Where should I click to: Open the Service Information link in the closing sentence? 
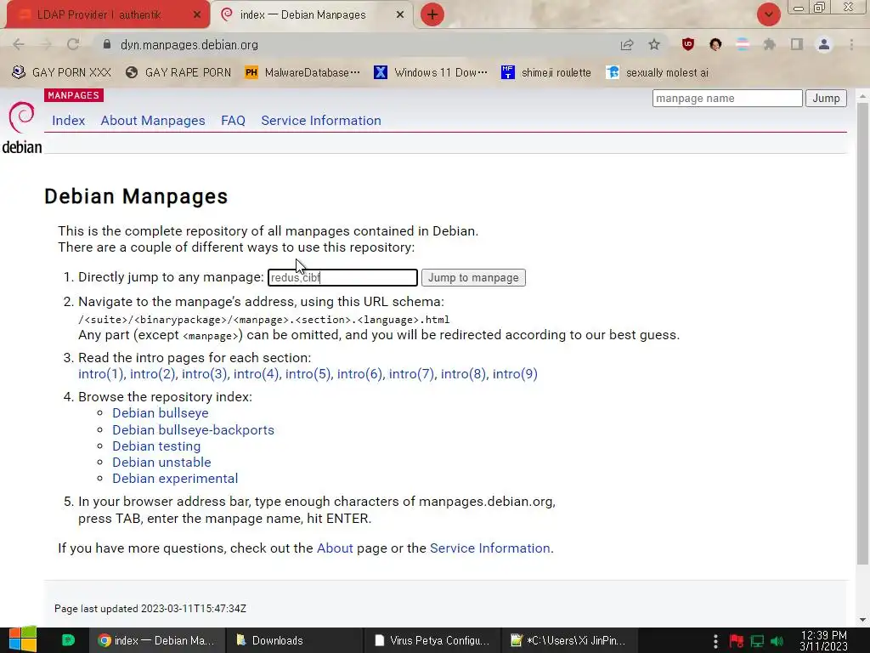coord(490,548)
